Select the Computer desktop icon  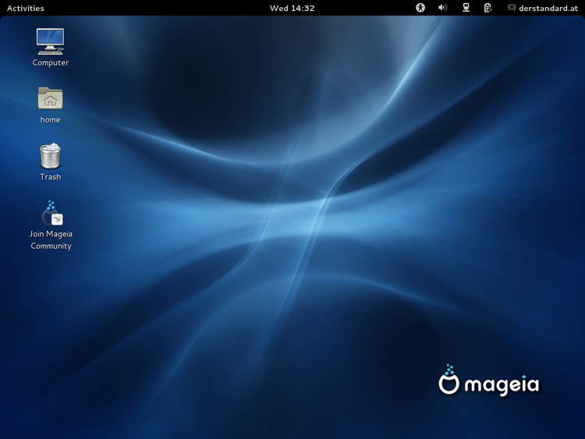[50, 41]
